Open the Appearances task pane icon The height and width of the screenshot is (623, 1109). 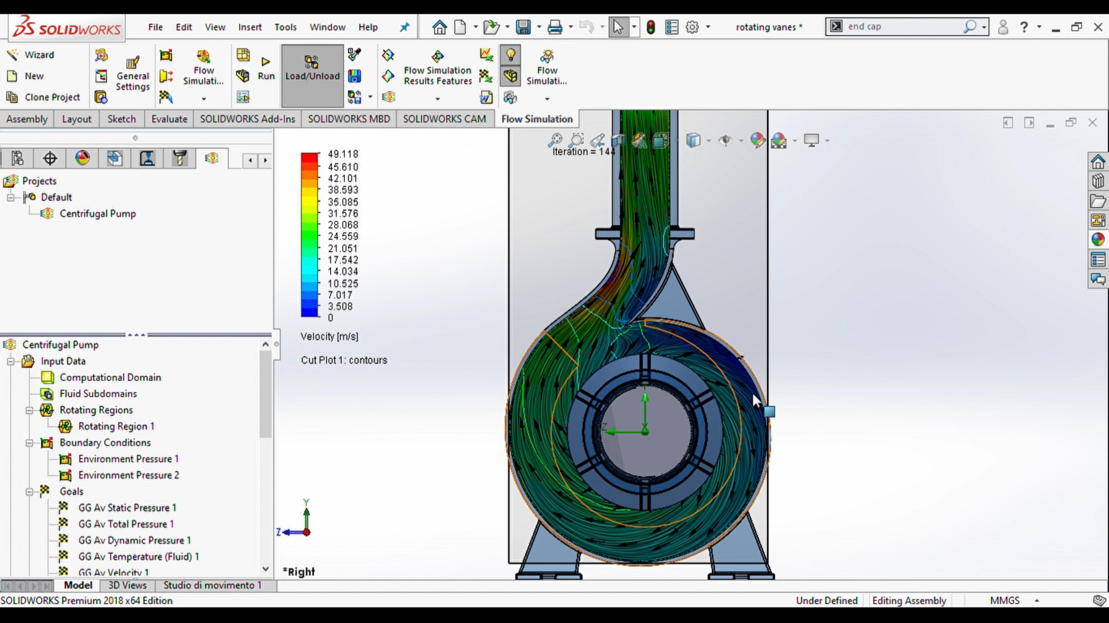(1098, 239)
